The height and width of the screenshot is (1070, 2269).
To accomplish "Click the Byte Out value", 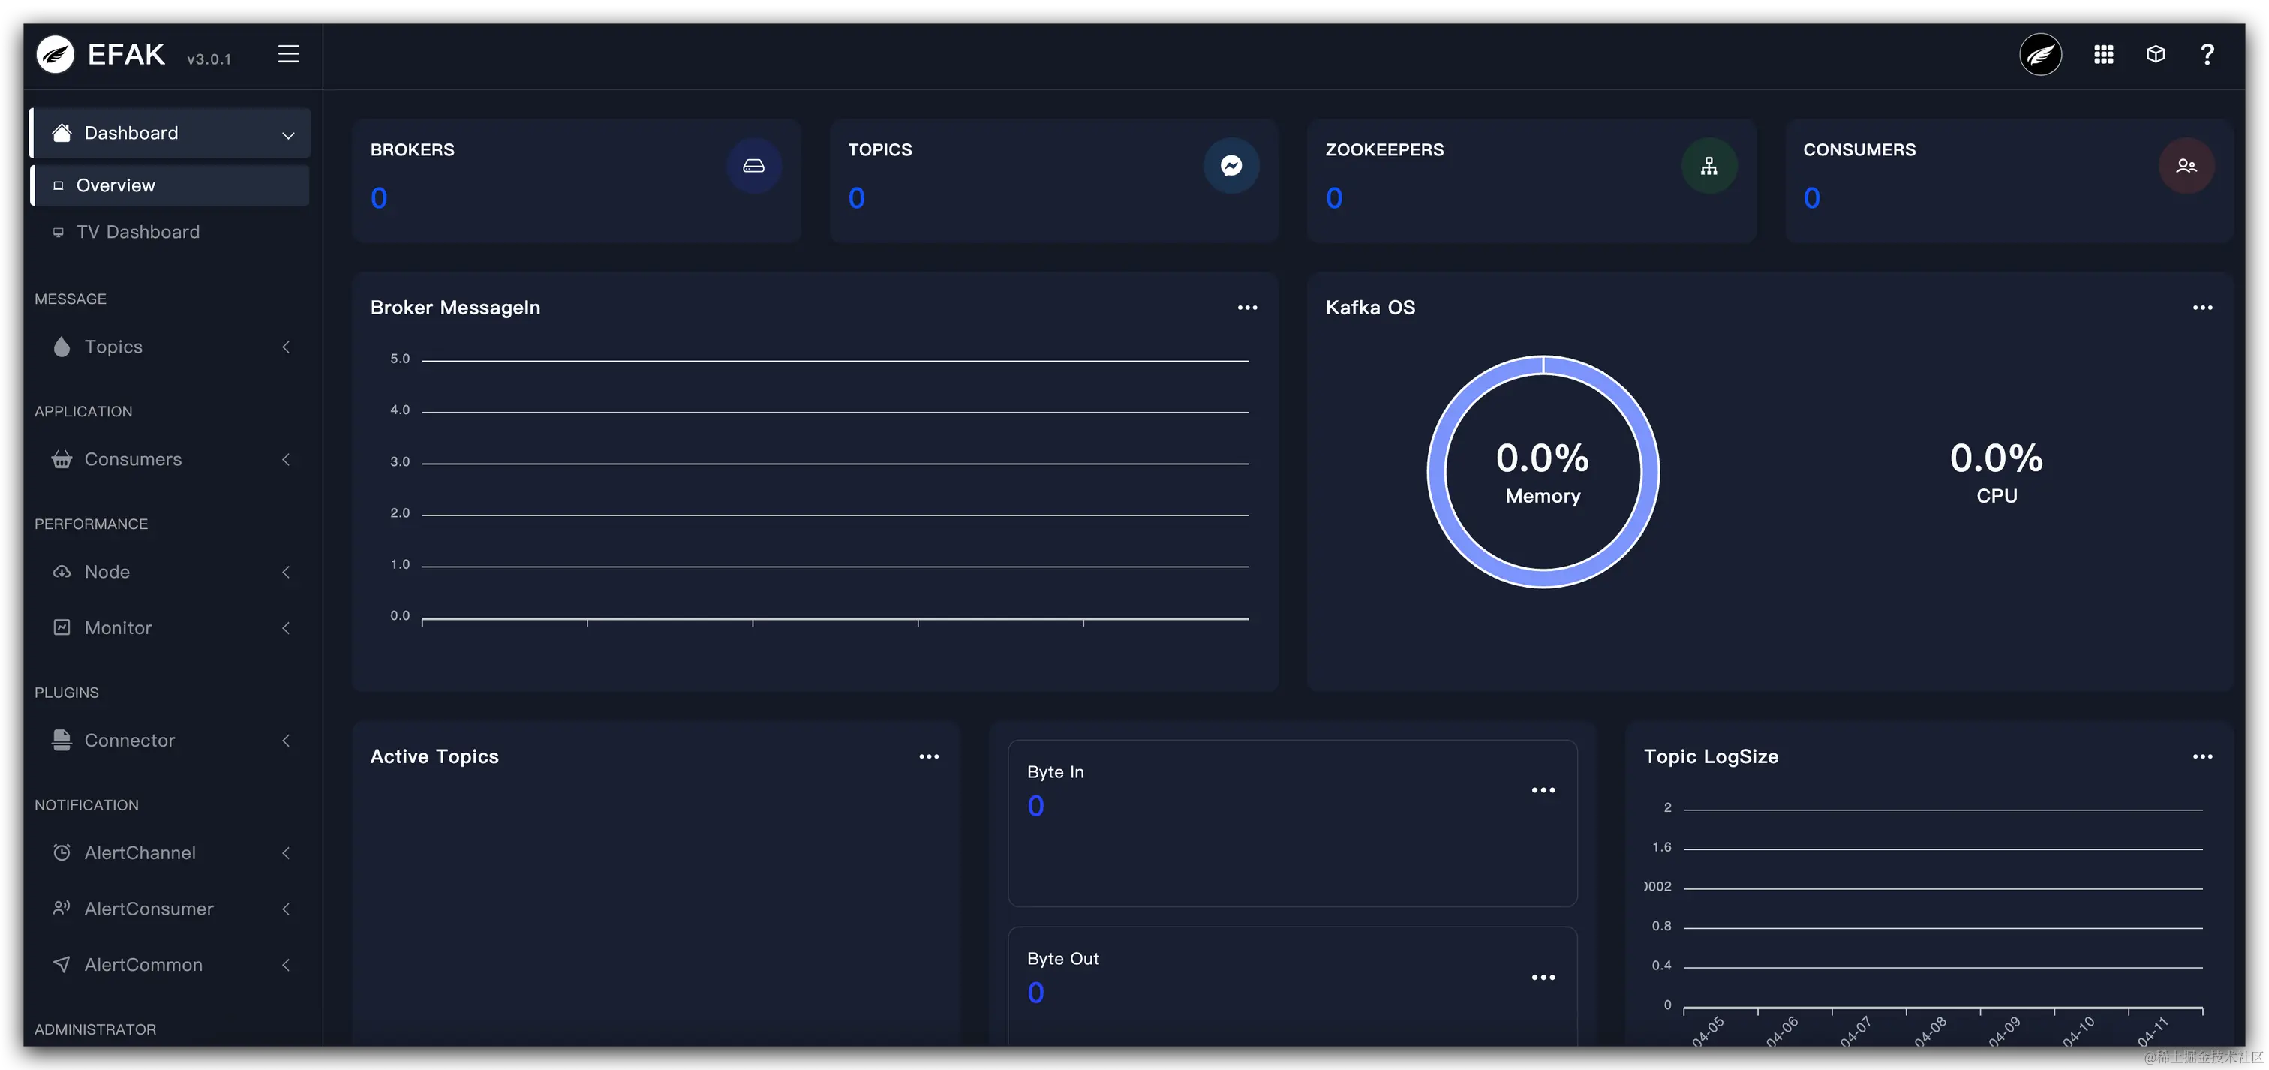I will click(x=1036, y=993).
